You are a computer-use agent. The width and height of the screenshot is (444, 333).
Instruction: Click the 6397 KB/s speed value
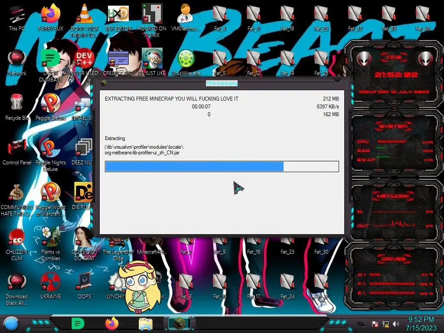328,107
